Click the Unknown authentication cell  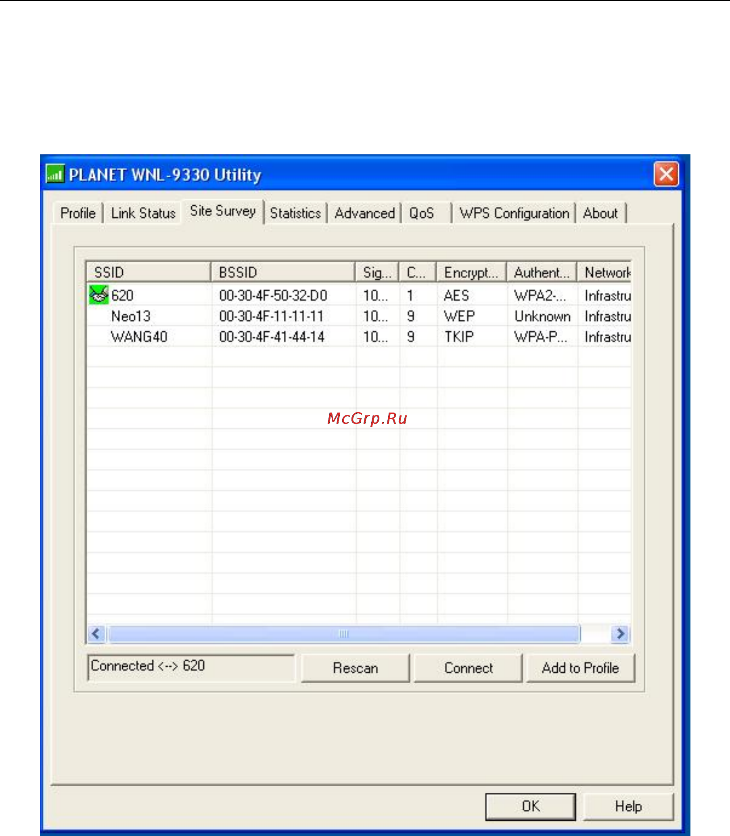click(x=542, y=316)
